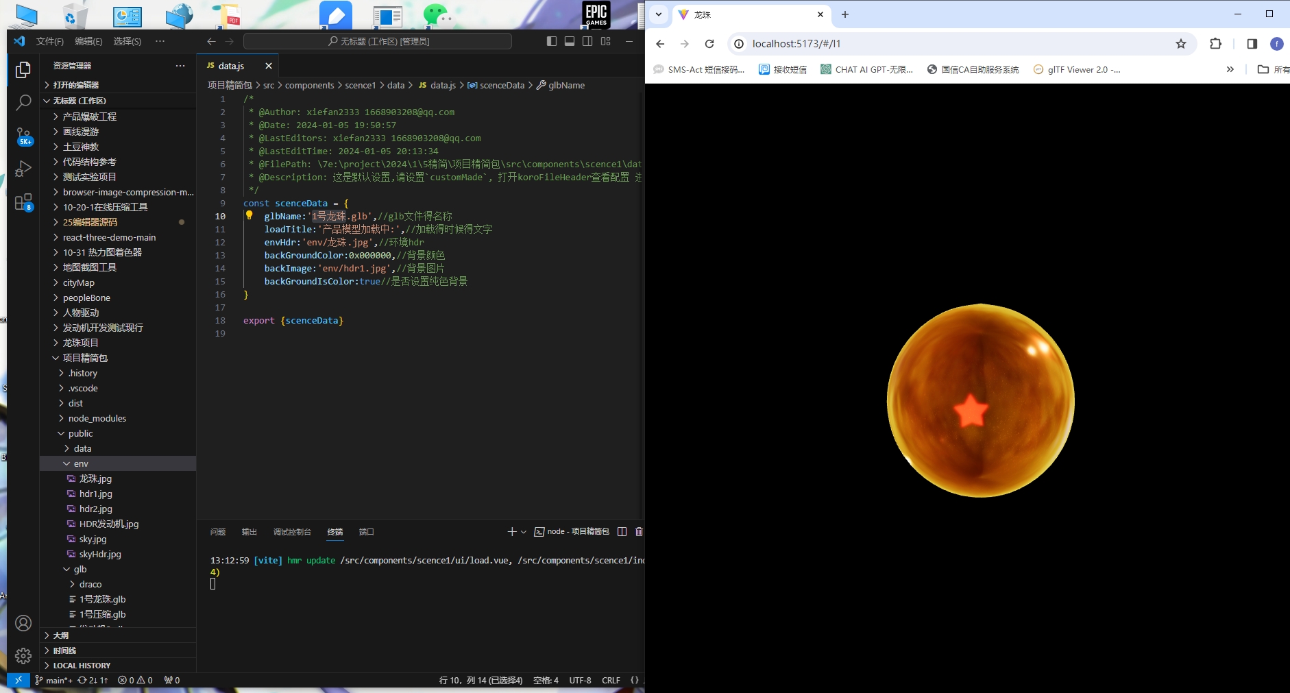Collapse the 项目精简包 folder

pos(118,358)
